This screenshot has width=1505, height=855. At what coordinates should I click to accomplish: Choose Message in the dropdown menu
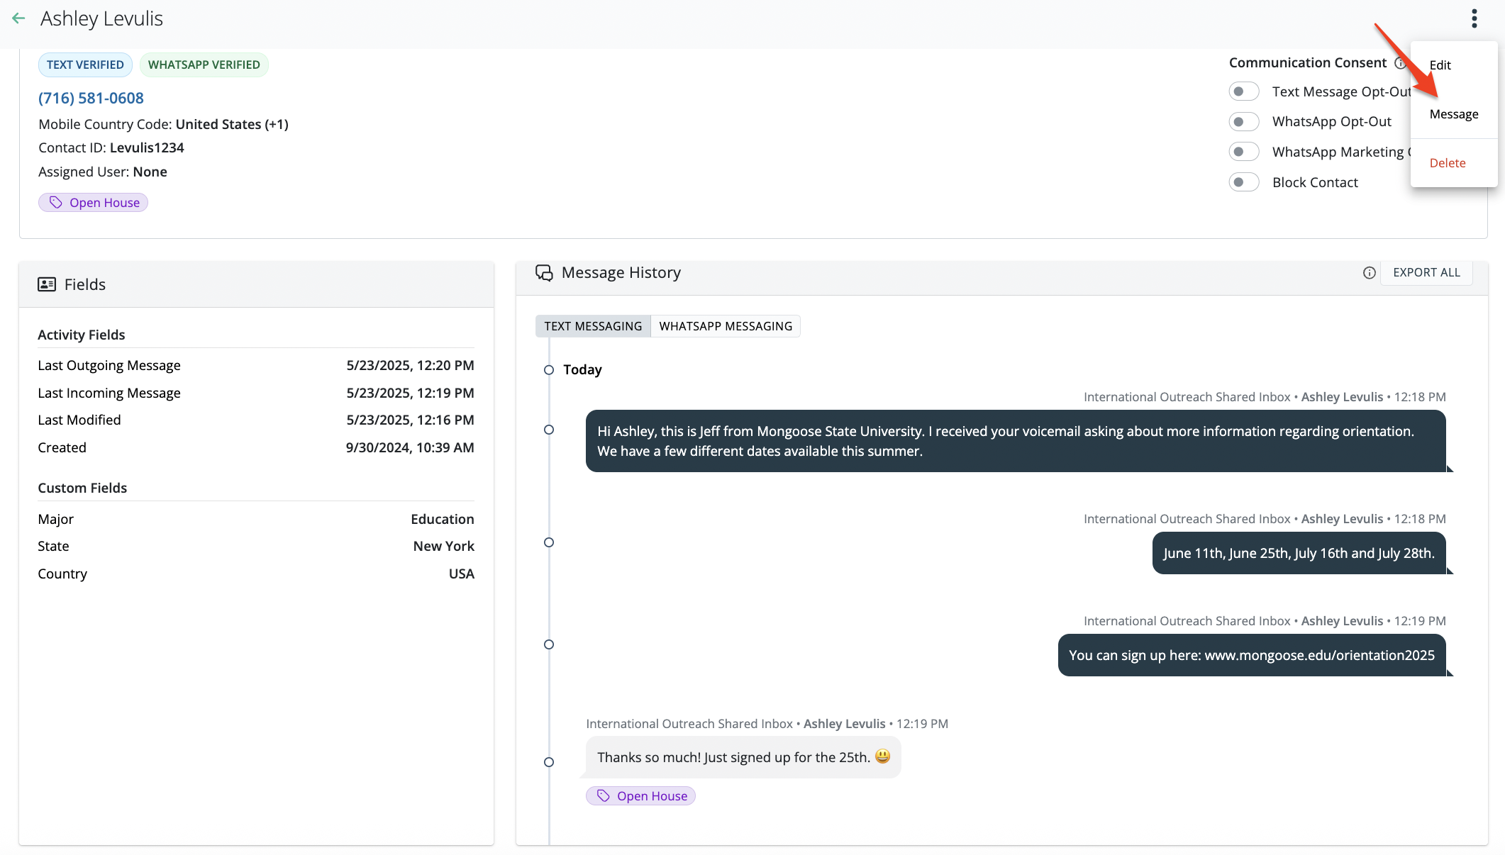(x=1453, y=114)
